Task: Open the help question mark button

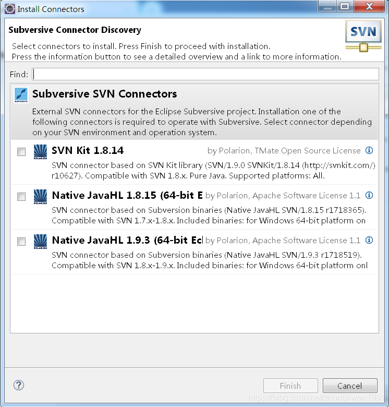Action: [x=19, y=385]
